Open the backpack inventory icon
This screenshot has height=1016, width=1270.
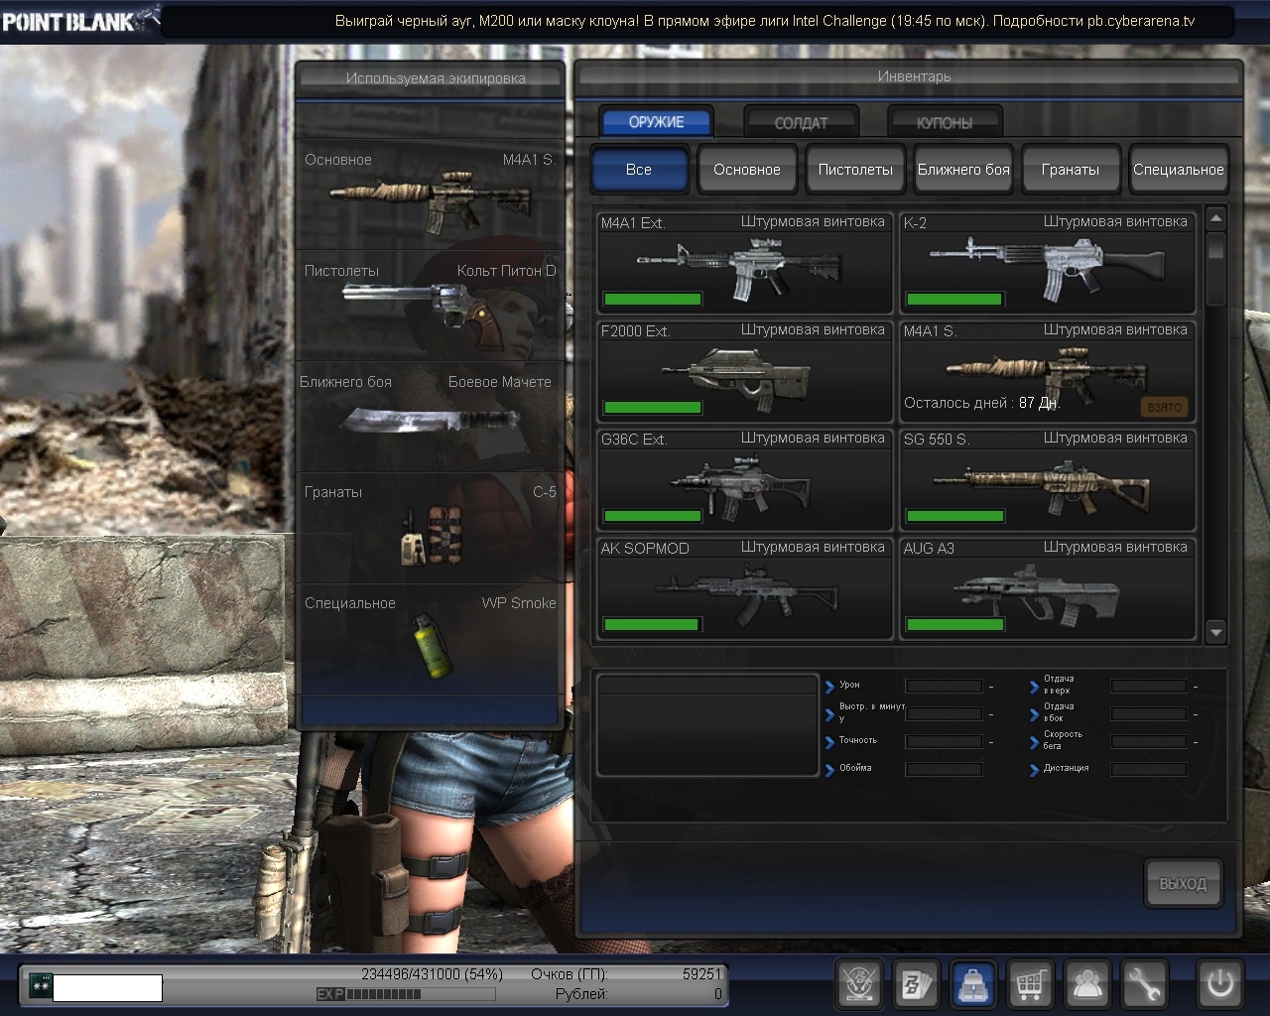tap(972, 984)
